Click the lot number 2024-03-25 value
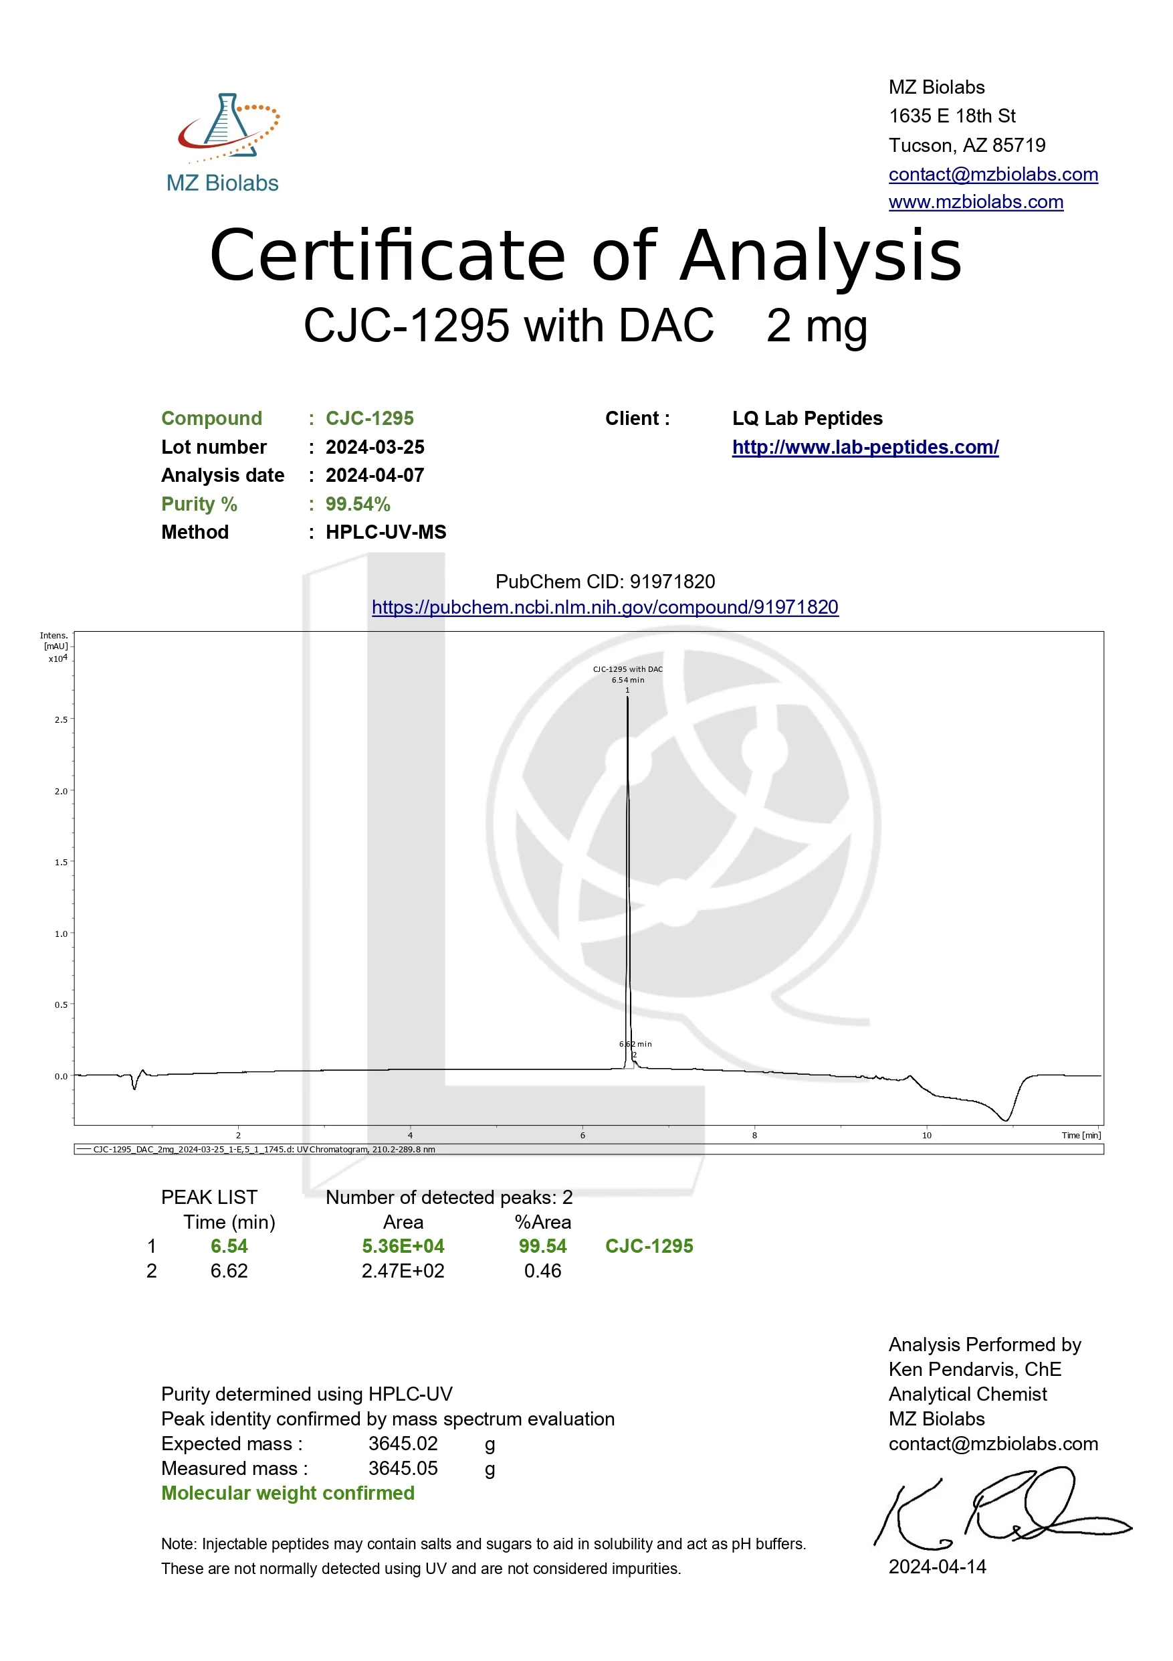 coord(375,447)
